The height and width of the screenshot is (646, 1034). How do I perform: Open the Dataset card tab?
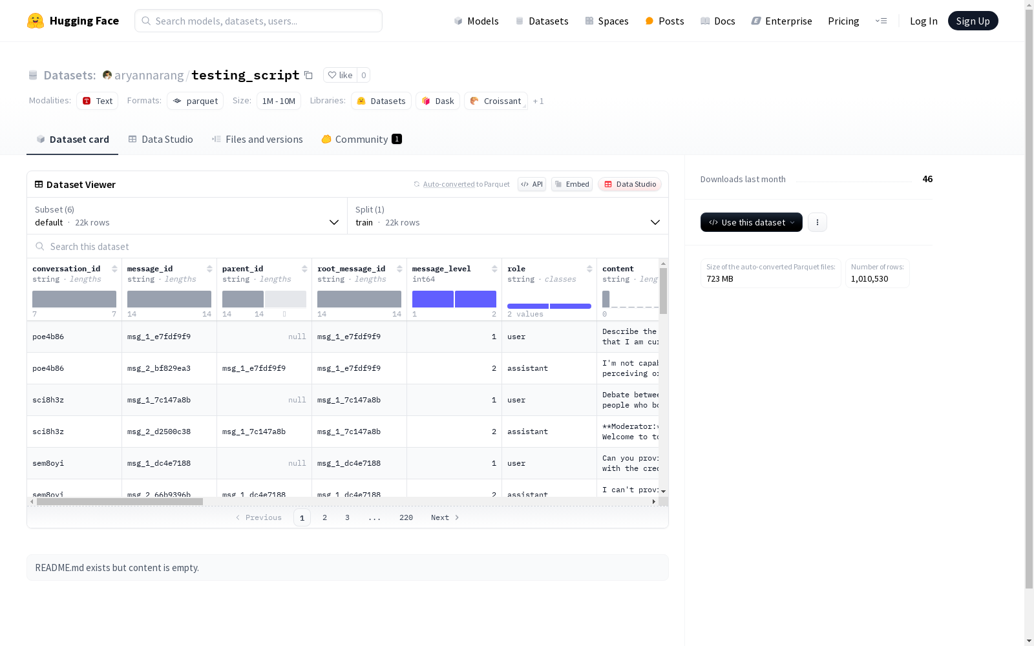click(x=72, y=140)
